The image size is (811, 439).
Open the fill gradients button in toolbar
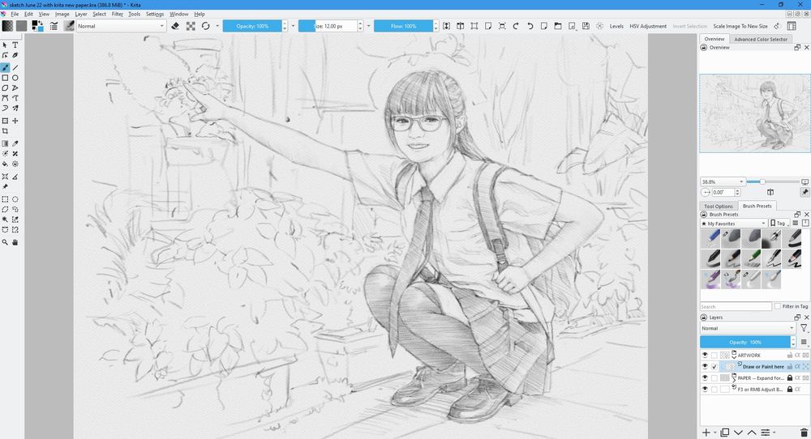pos(7,26)
